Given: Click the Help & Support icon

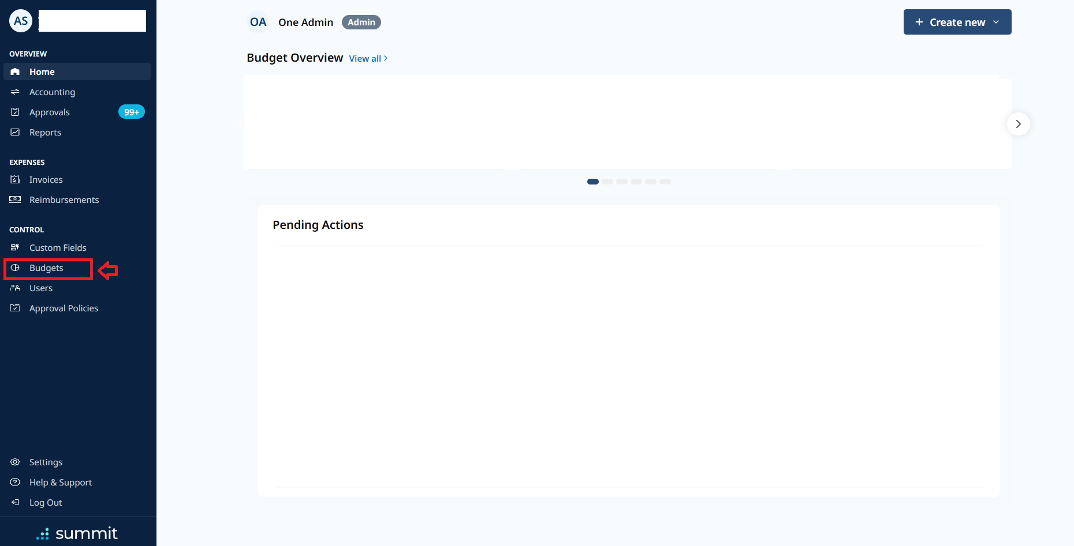Looking at the screenshot, I should (x=15, y=482).
